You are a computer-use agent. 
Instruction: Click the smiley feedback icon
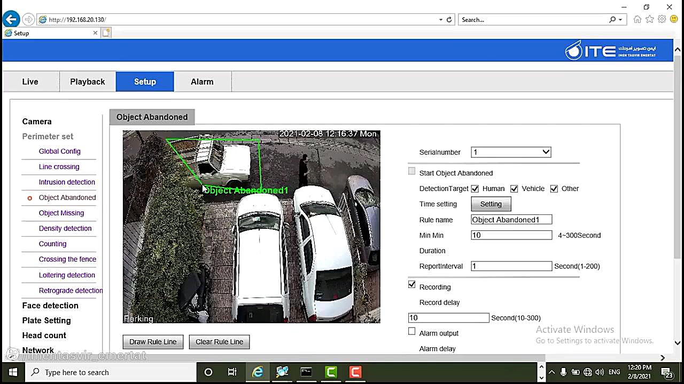coord(673,20)
